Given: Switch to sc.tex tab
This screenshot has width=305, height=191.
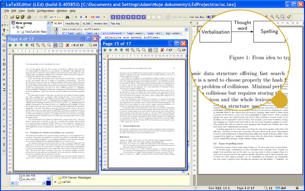Looking at the screenshot, I should tap(58, 23).
